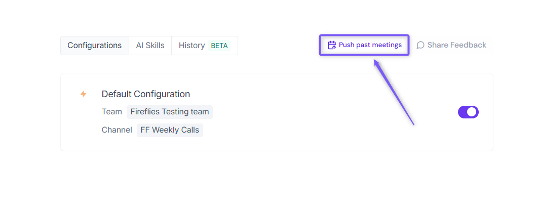Screen dimensions: 537x210
Task: Select the FF Weekly Calls channel chip
Action: (170, 131)
